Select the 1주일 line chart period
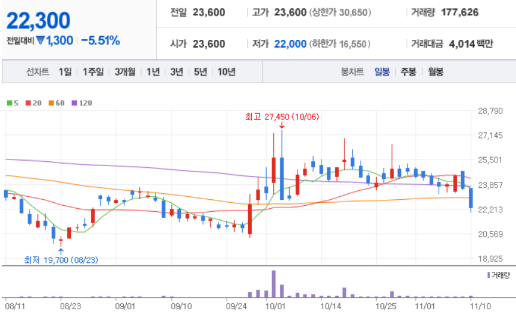516x320 pixels. tap(93, 71)
